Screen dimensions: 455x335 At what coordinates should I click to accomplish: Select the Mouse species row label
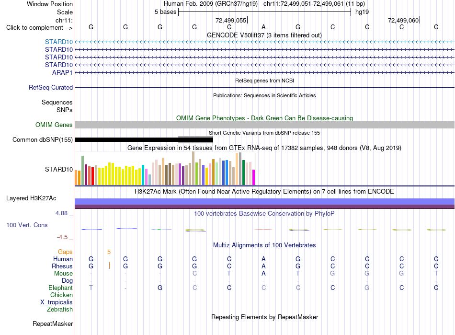click(64, 274)
